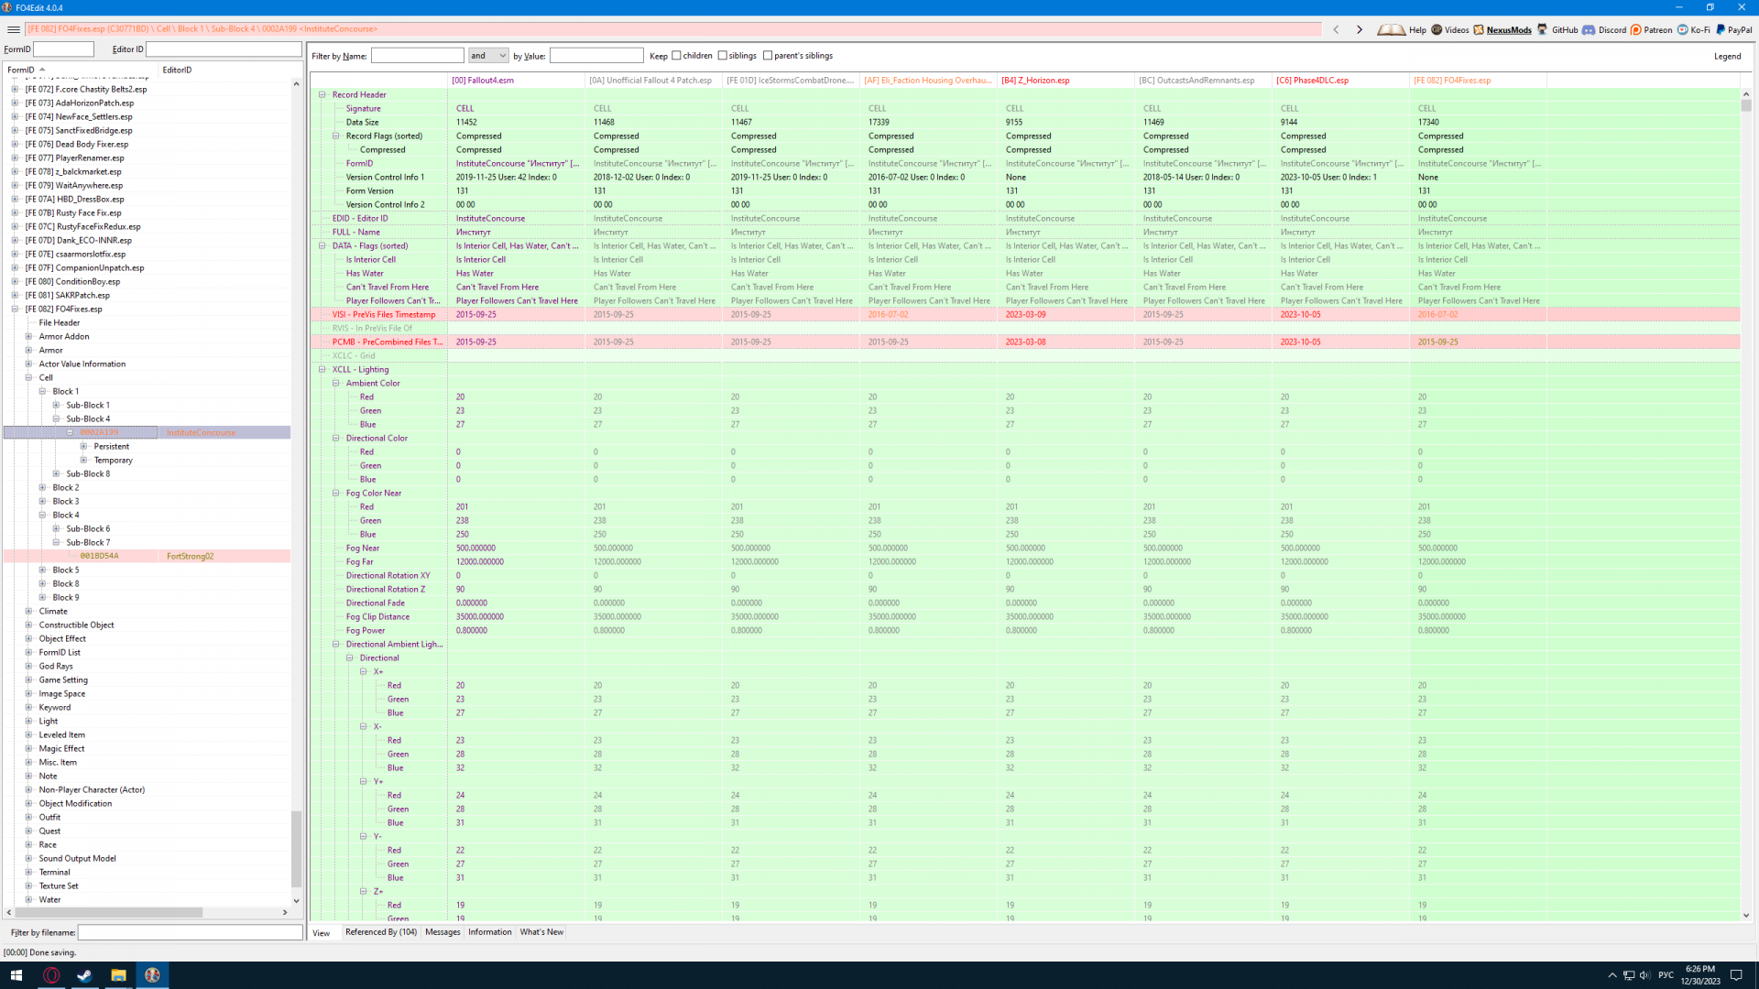Toggle the parent's siblings checkbox

(x=768, y=56)
